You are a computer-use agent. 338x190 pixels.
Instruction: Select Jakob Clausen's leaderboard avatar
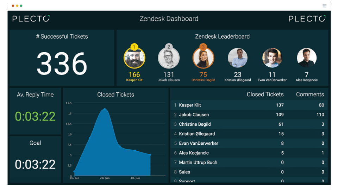pos(169,58)
